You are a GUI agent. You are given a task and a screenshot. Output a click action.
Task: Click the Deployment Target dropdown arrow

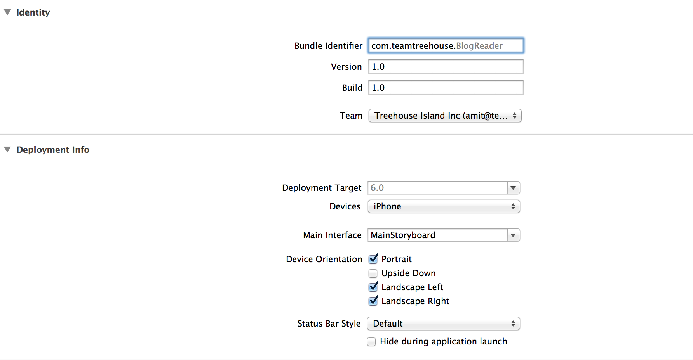(513, 188)
